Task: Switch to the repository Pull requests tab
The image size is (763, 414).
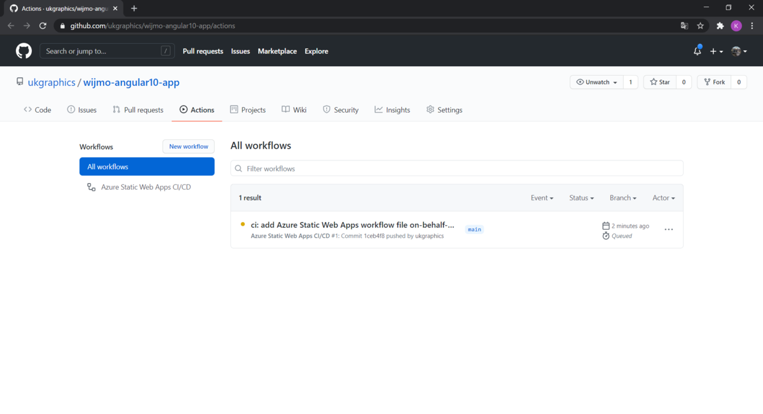Action: point(138,110)
